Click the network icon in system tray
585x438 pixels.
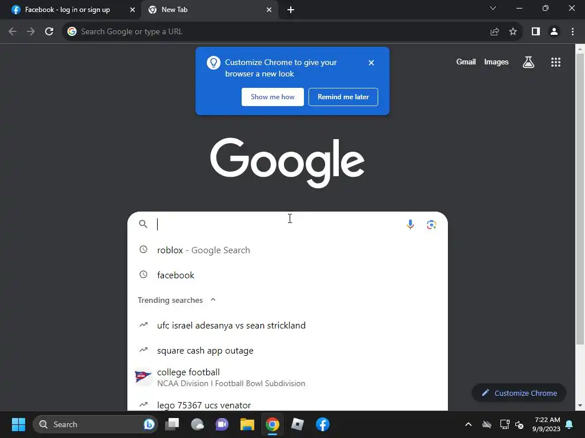tap(504, 424)
